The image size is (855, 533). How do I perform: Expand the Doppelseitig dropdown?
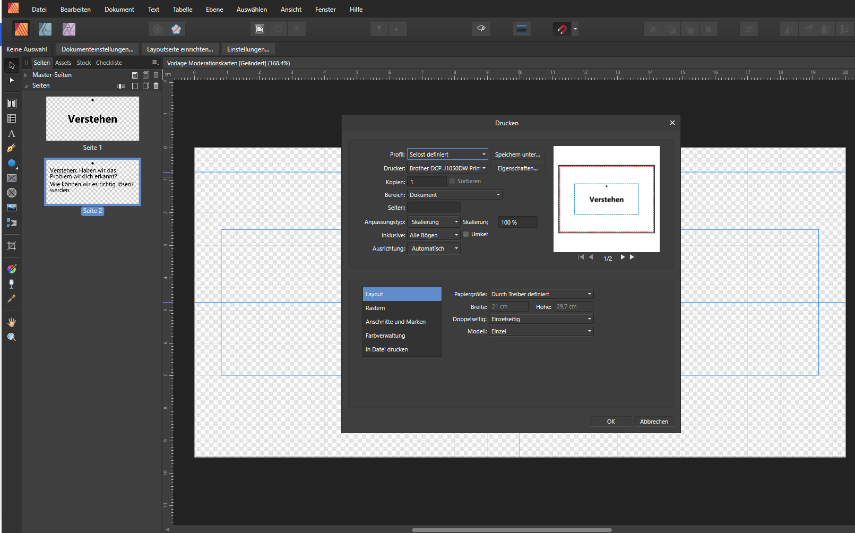click(541, 319)
